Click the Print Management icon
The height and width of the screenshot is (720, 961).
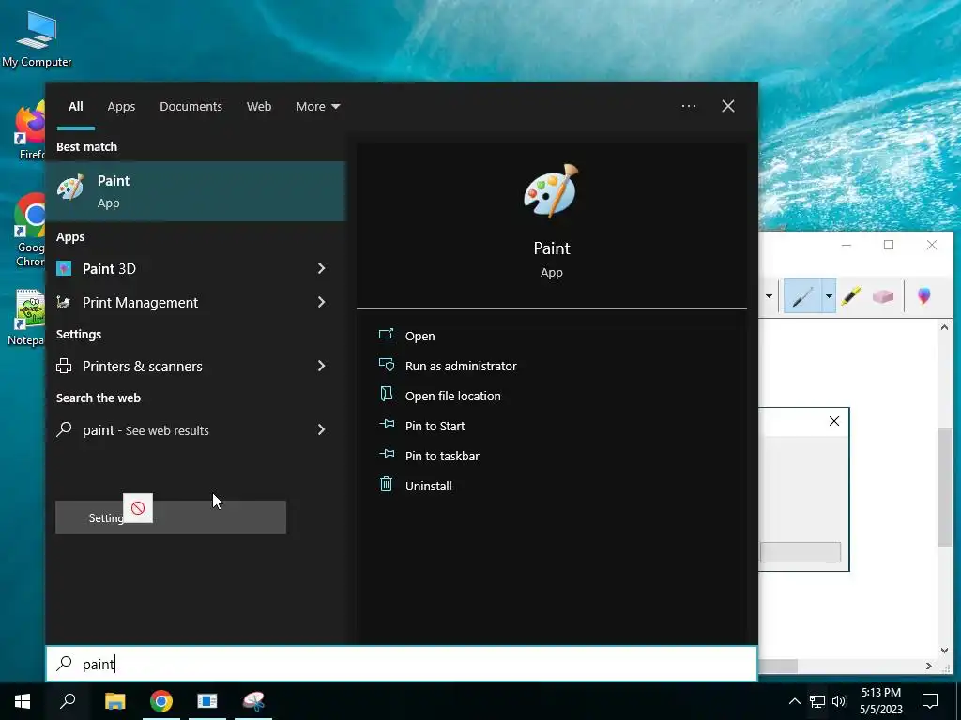63,302
